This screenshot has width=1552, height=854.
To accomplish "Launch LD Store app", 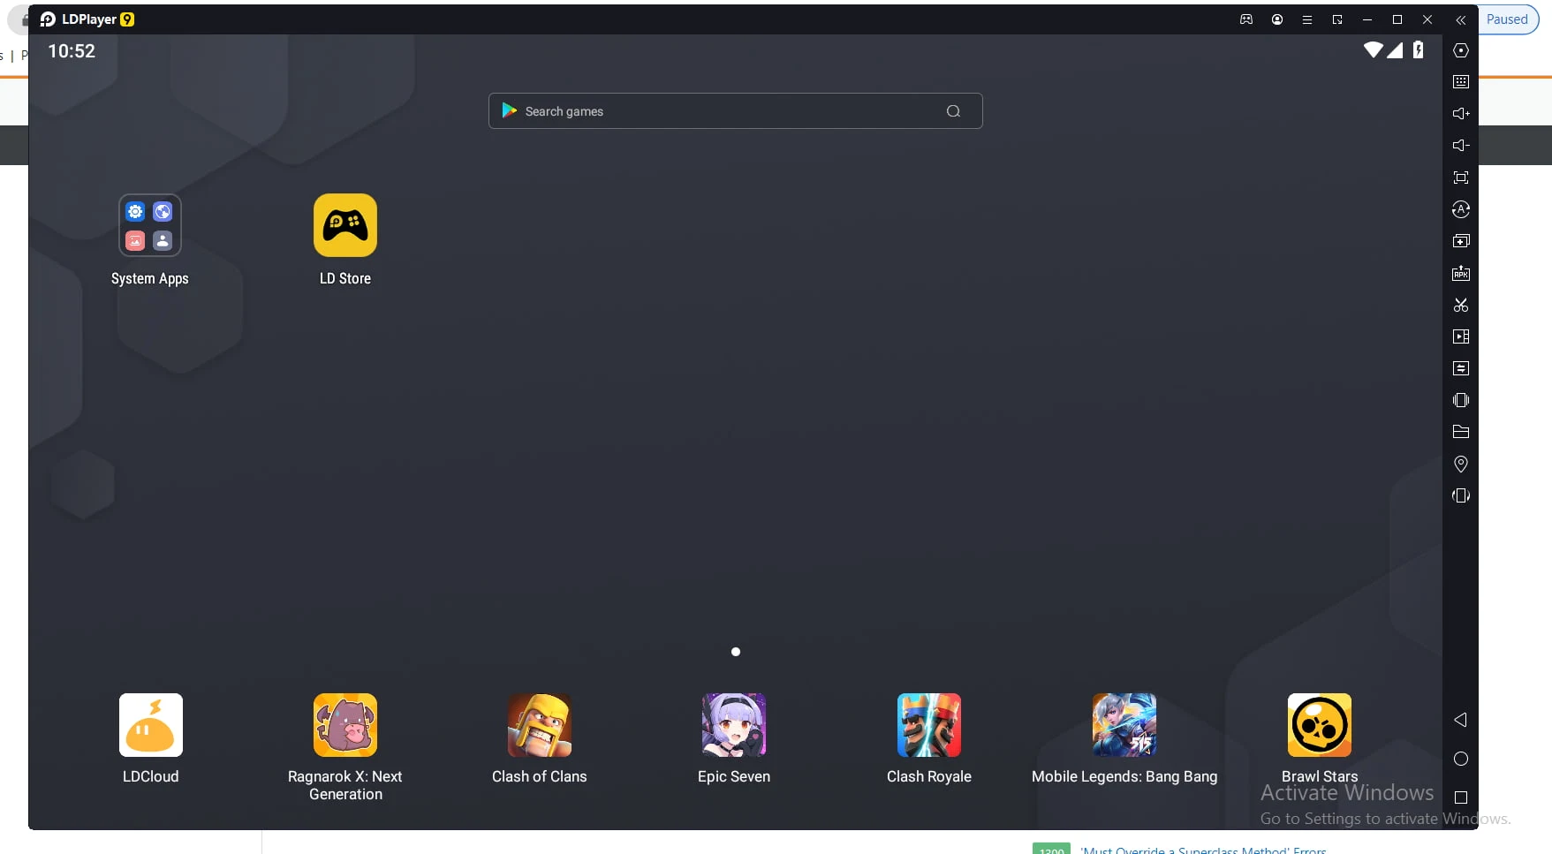I will pos(345,225).
